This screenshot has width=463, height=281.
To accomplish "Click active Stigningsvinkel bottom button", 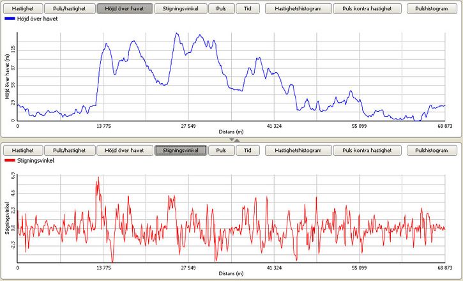I will (181, 150).
